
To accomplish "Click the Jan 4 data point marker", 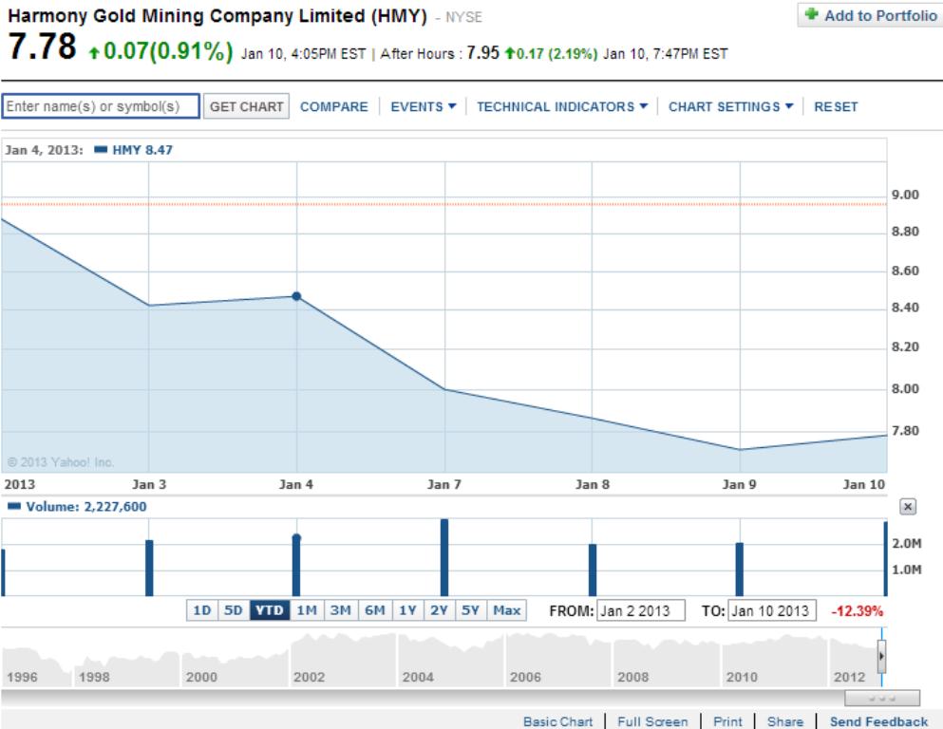I will 296,296.
